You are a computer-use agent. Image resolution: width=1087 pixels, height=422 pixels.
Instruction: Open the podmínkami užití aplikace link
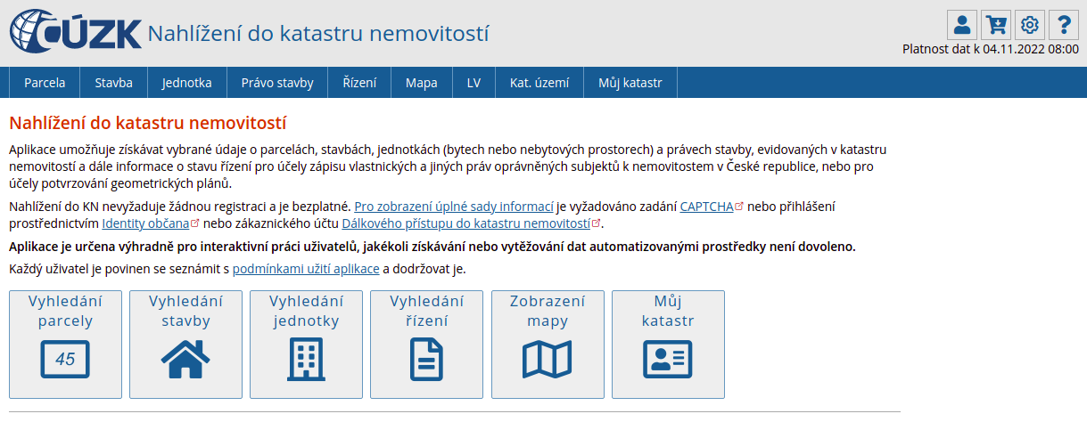tap(306, 269)
